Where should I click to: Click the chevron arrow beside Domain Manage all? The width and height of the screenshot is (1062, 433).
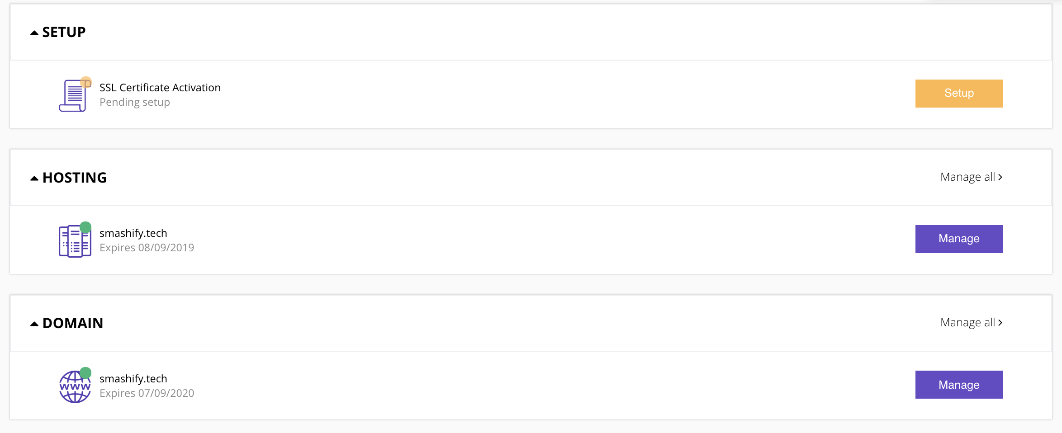coord(1000,323)
